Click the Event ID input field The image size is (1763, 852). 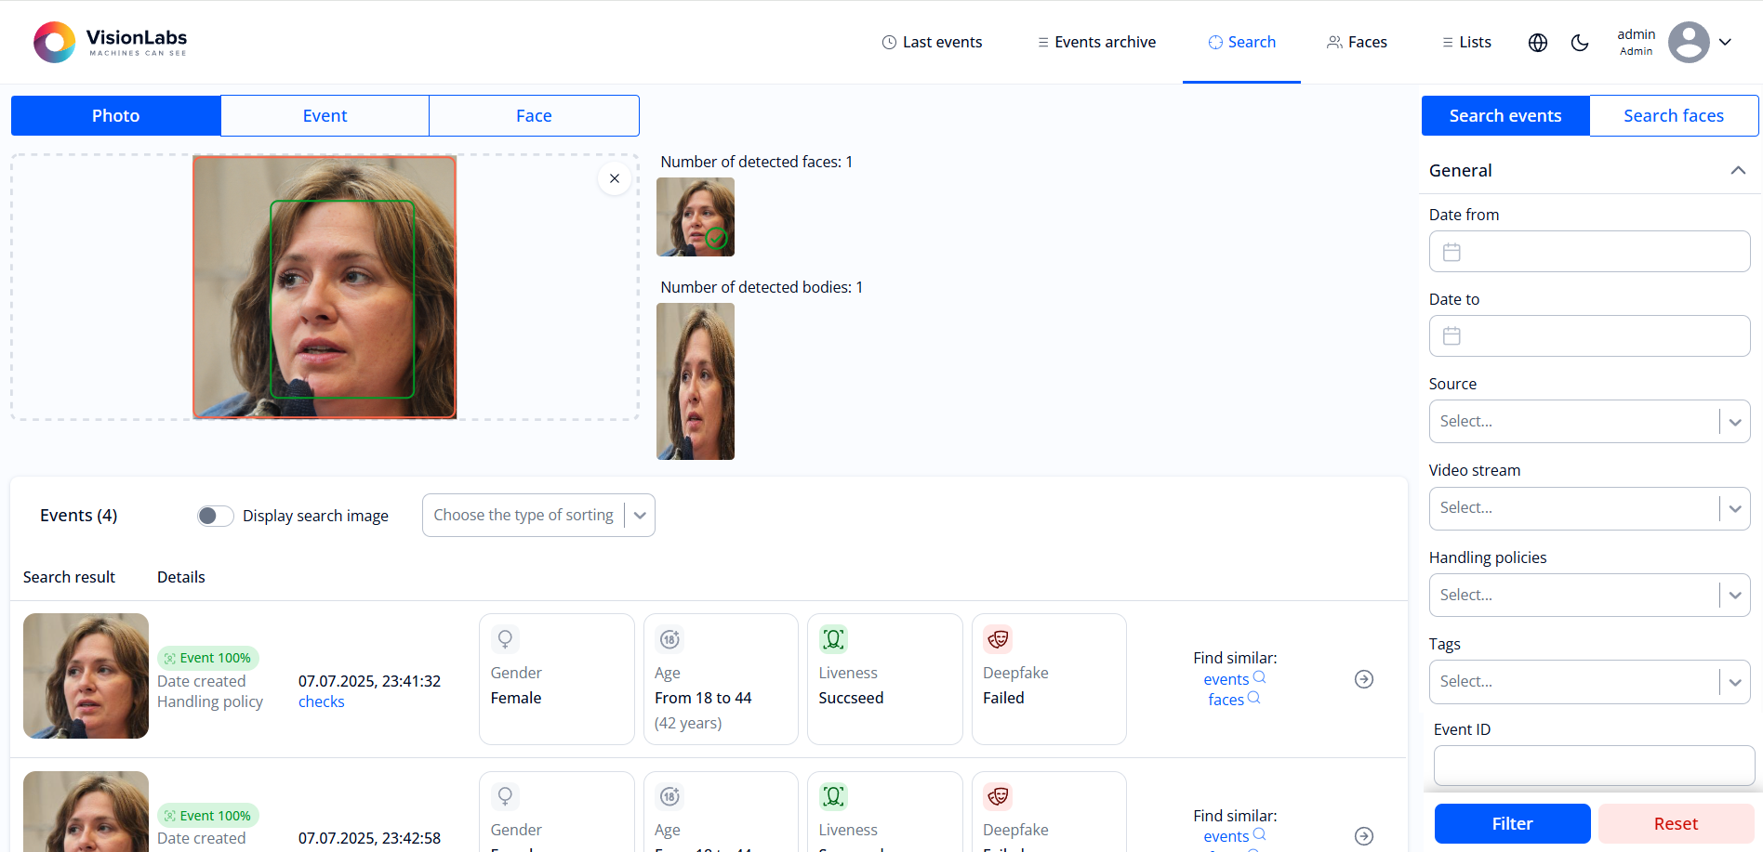1592,765
